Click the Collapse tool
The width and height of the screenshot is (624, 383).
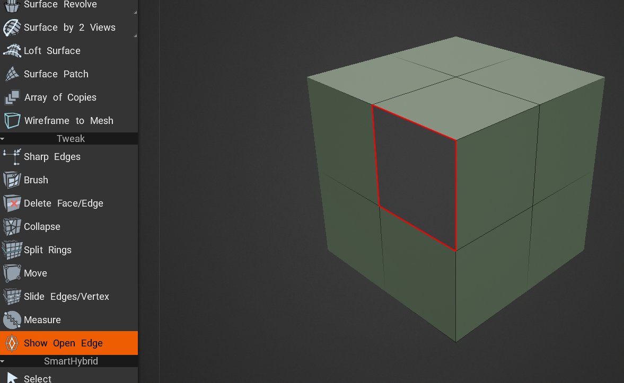coord(42,227)
